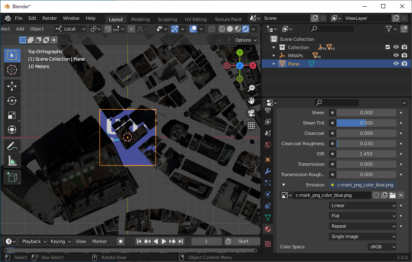The height and width of the screenshot is (262, 412).
Task: Pick the Scale tool
Action: coord(12,115)
